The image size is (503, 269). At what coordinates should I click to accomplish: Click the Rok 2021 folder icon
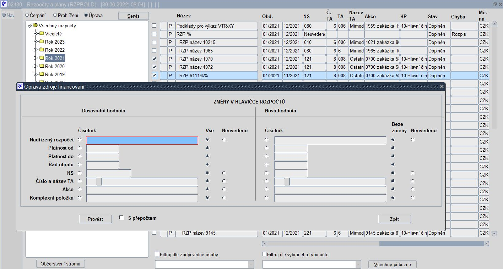click(42, 58)
